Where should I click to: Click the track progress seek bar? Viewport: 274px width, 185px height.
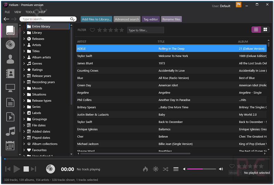(x=136, y=159)
